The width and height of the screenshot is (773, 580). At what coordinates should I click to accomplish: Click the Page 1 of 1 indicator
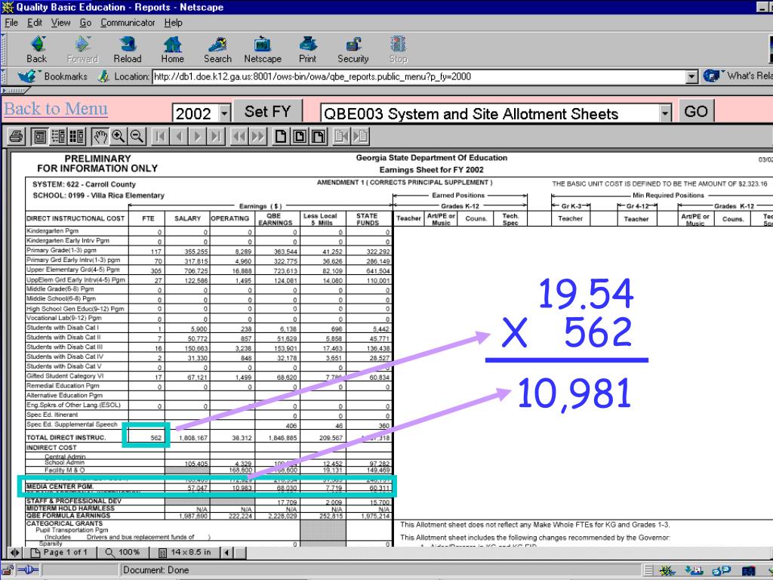pos(59,552)
